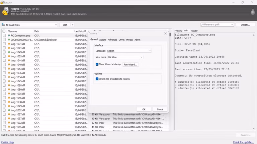Click the green status dot for 00DE000000003F6
The image size is (257, 144).
click(x=9, y=40)
